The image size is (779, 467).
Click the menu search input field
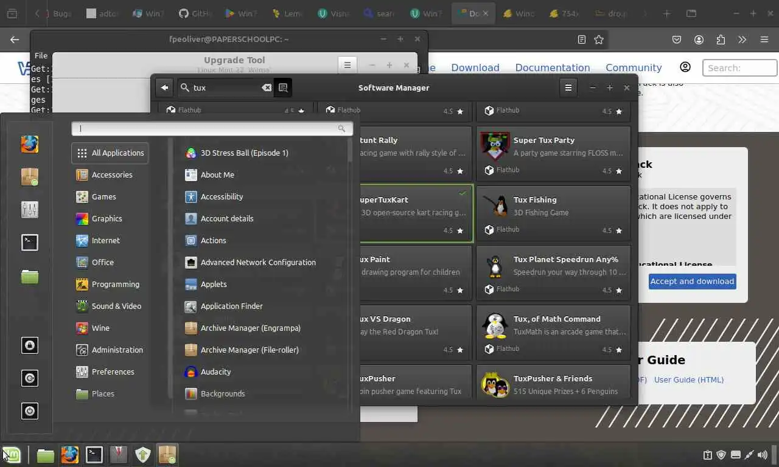point(212,128)
